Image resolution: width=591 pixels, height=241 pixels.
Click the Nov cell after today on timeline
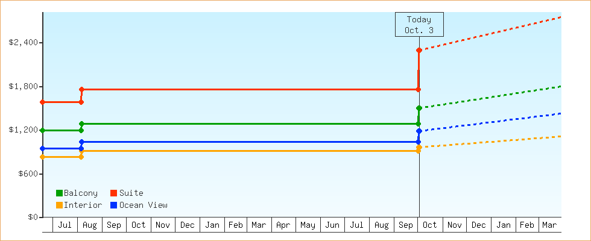click(x=455, y=225)
